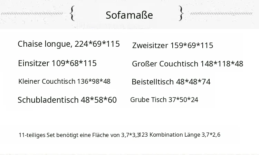
Task: Click Großer Couchtisch 148*118*48 entry
Action: 188,64
